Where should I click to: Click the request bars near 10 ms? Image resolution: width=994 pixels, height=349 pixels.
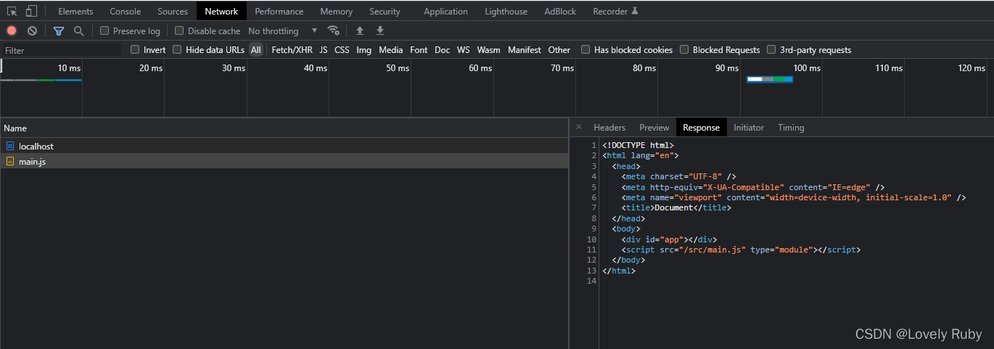click(41, 80)
